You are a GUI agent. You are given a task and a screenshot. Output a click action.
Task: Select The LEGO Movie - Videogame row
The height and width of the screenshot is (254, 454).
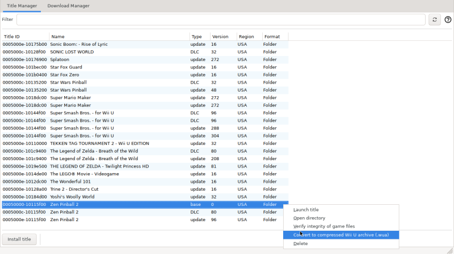click(145, 174)
